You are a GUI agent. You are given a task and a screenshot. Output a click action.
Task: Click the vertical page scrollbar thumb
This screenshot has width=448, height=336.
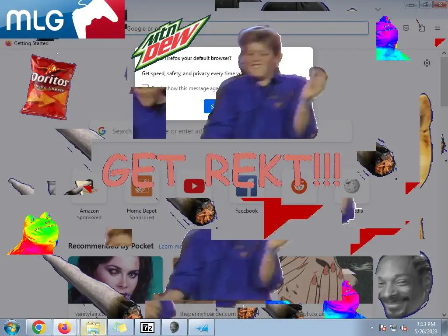click(x=444, y=81)
